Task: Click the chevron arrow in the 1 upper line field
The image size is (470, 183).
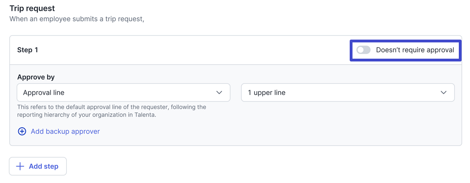Action: coord(443,93)
